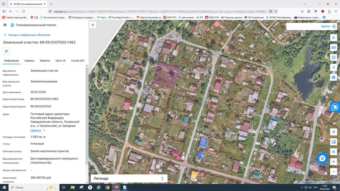Bookmark this page with address bar star

click(275, 11)
